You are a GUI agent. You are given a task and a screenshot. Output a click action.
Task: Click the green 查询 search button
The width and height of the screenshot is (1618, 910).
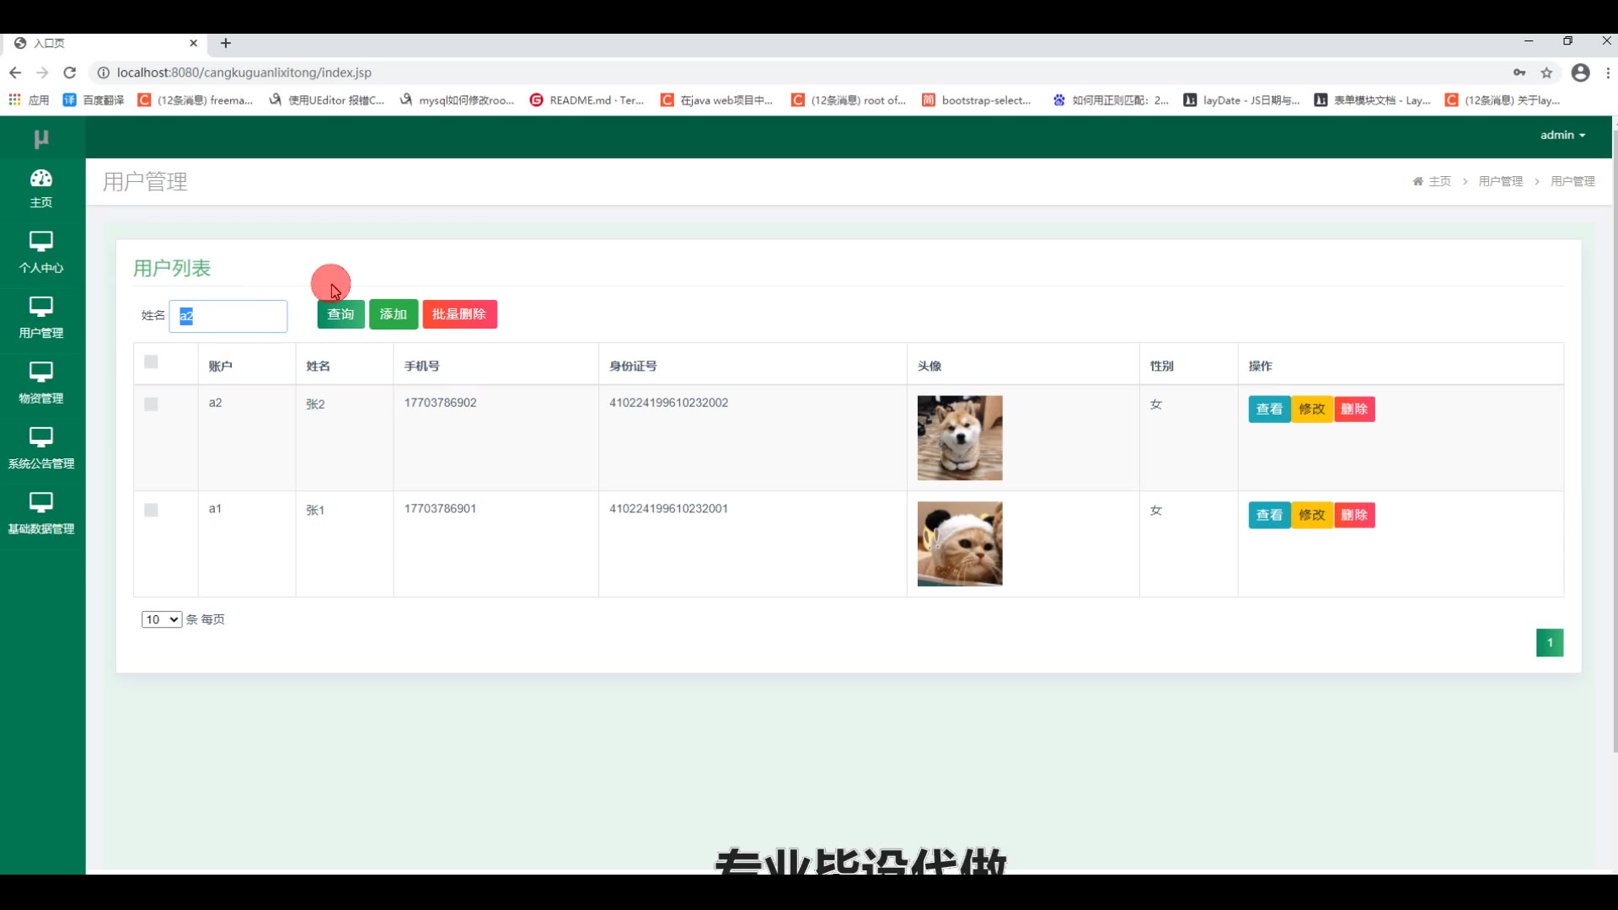pyautogui.click(x=340, y=314)
